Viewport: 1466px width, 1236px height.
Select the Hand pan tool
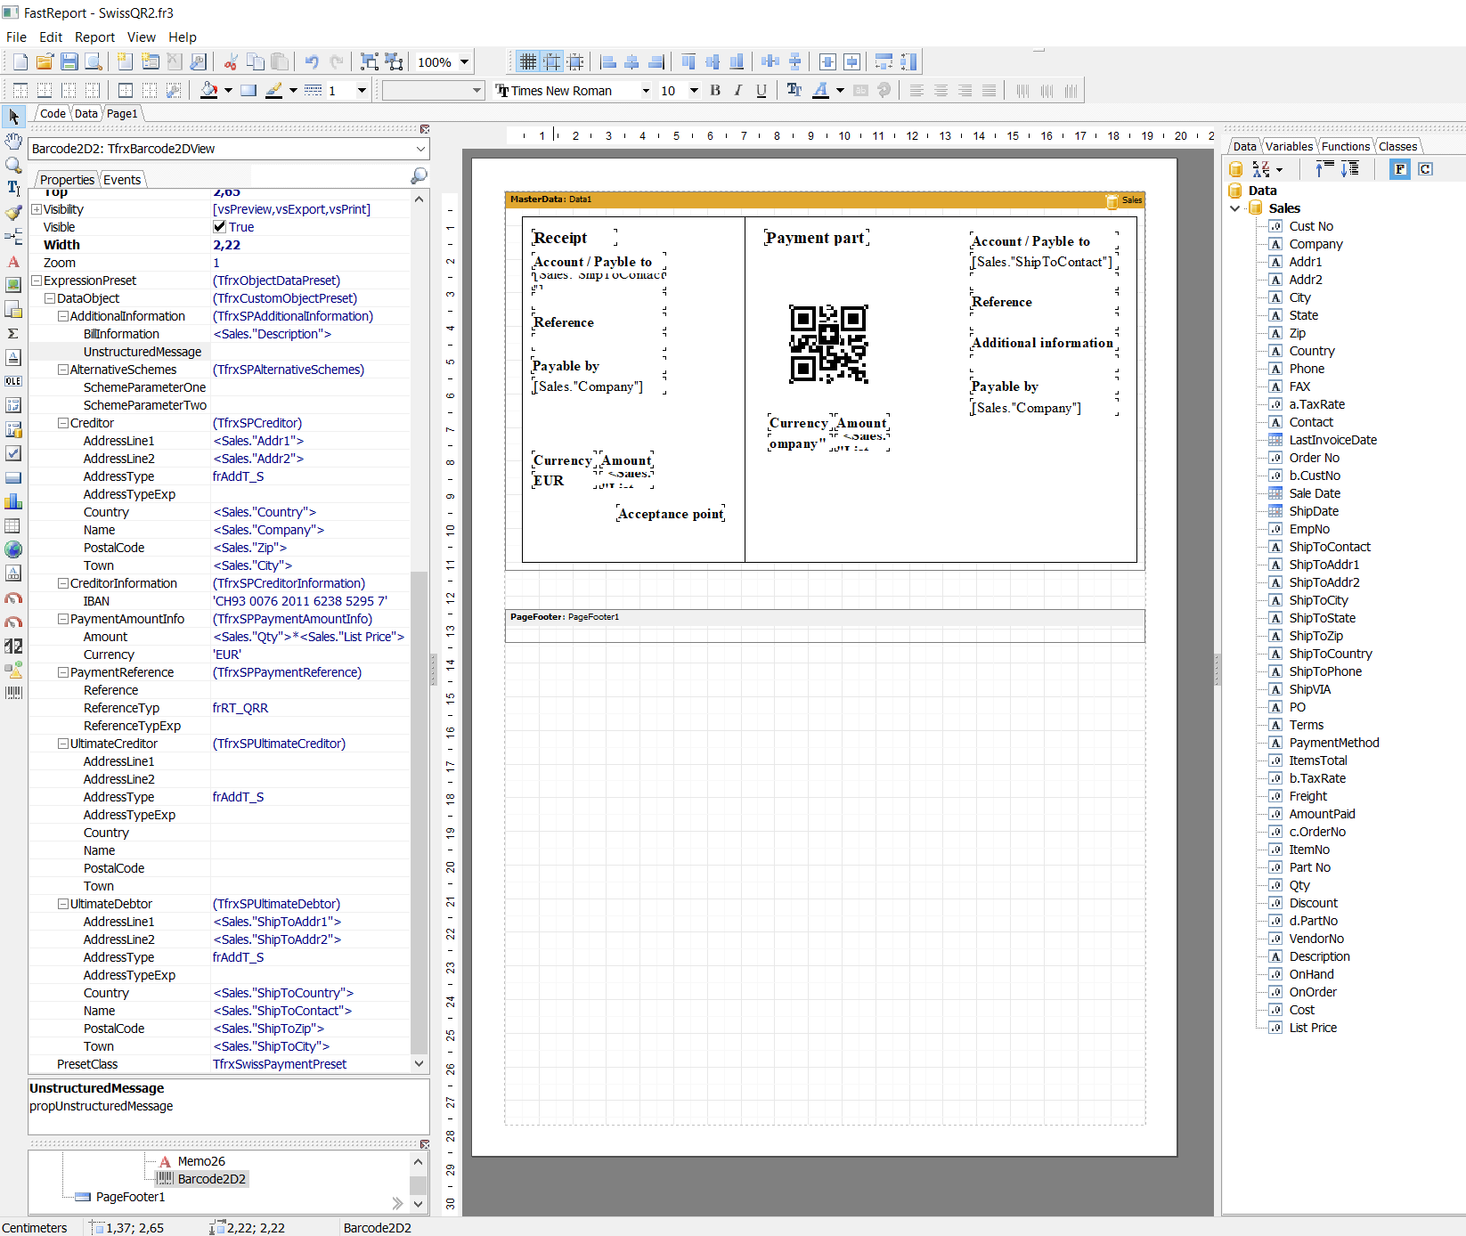point(13,141)
